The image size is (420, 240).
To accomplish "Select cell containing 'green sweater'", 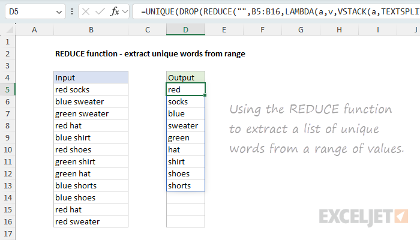I will pyautogui.click(x=91, y=113).
